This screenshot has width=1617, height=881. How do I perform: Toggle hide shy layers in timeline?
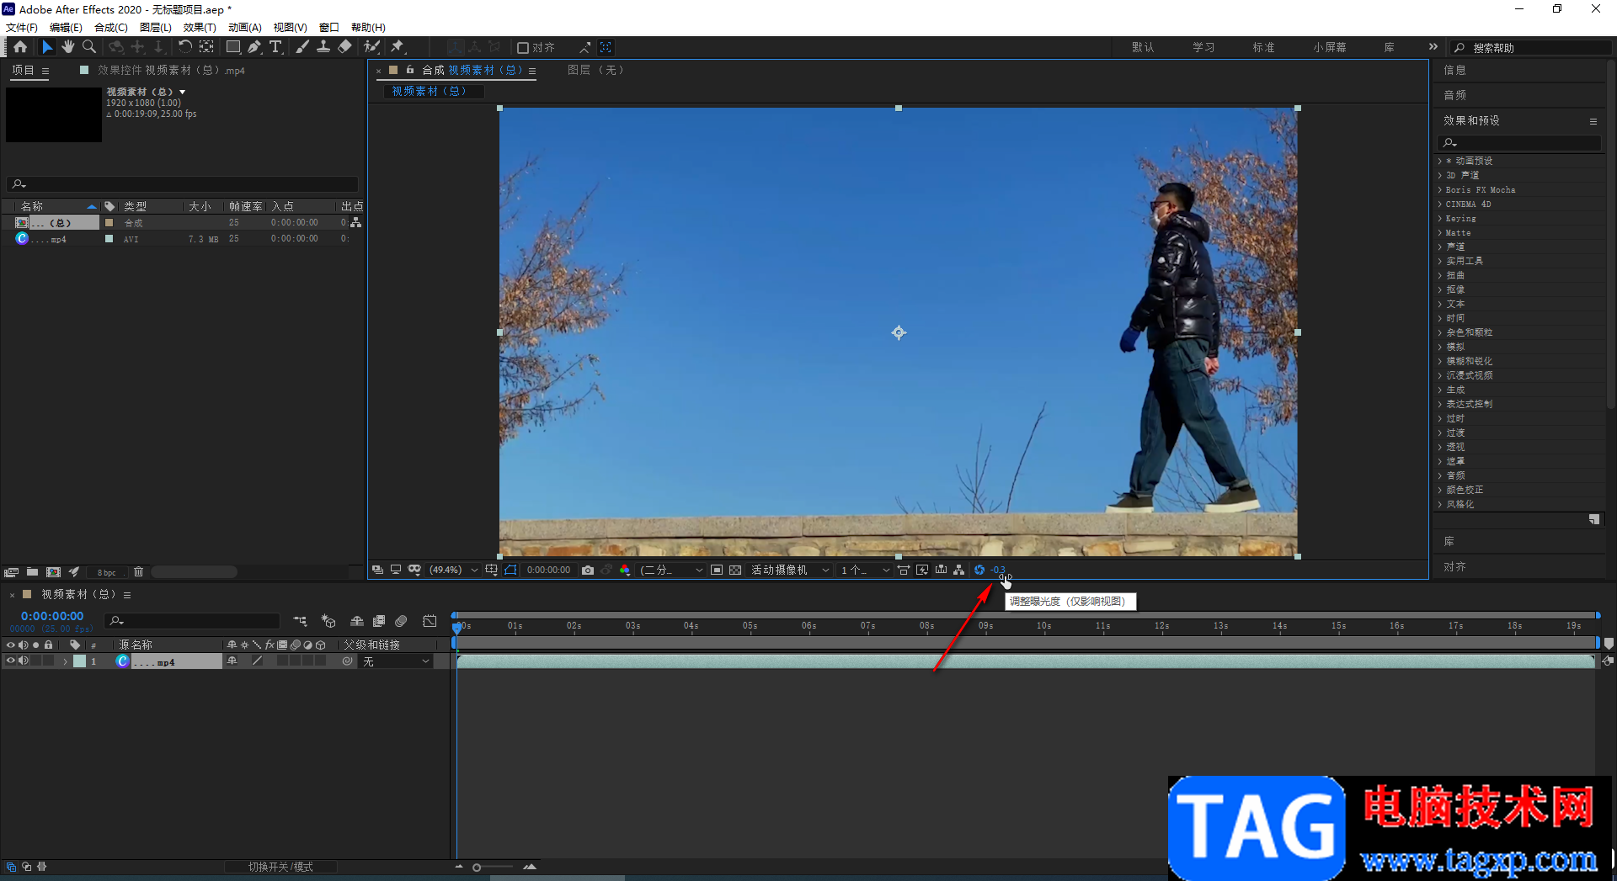click(357, 621)
